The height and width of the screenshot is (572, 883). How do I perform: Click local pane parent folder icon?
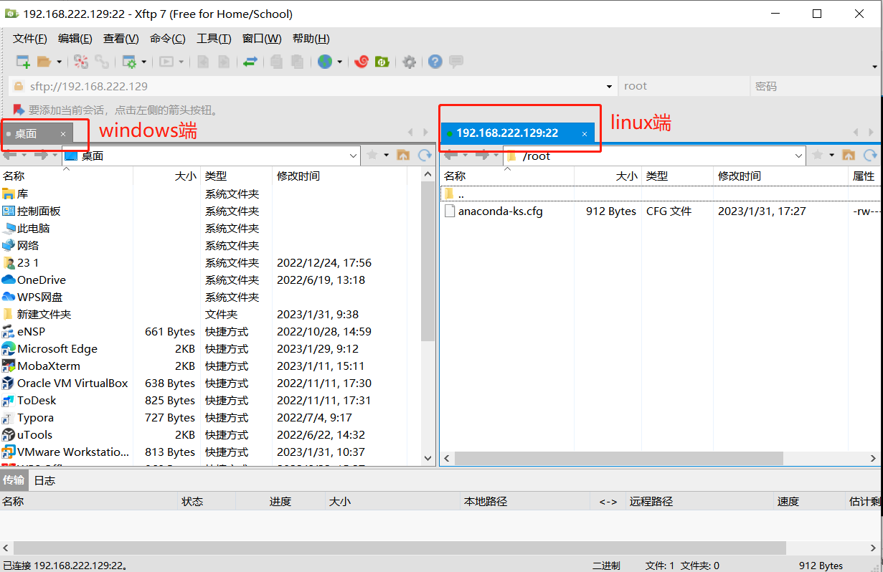coord(403,155)
